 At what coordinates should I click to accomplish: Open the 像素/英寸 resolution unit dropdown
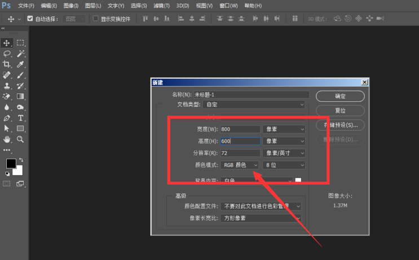point(284,153)
